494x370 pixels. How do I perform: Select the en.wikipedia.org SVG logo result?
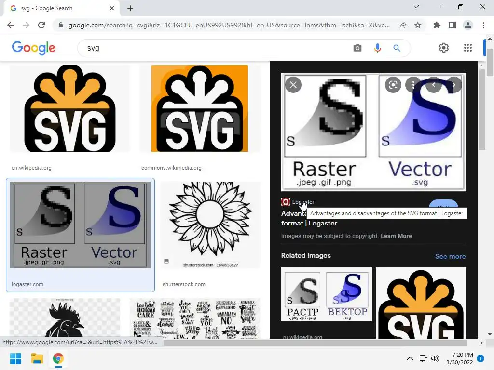pyautogui.click(x=70, y=108)
